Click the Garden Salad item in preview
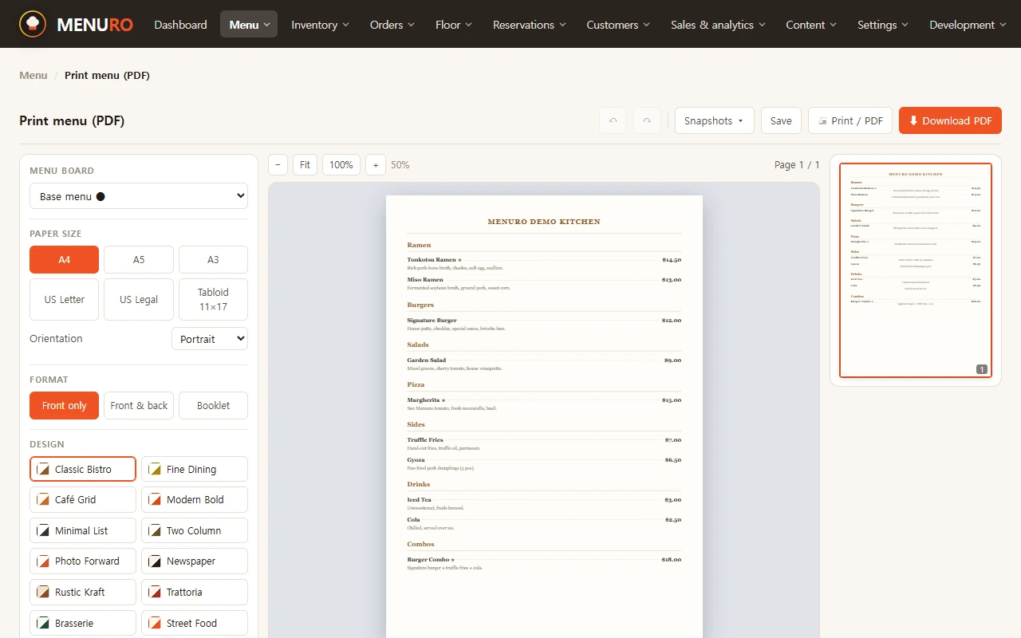Image resolution: width=1021 pixels, height=638 pixels. click(x=544, y=364)
